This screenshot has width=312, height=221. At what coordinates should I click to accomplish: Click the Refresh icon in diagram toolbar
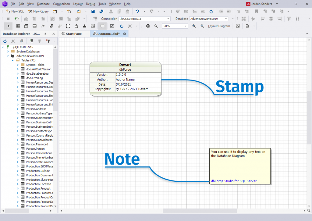[122, 26]
